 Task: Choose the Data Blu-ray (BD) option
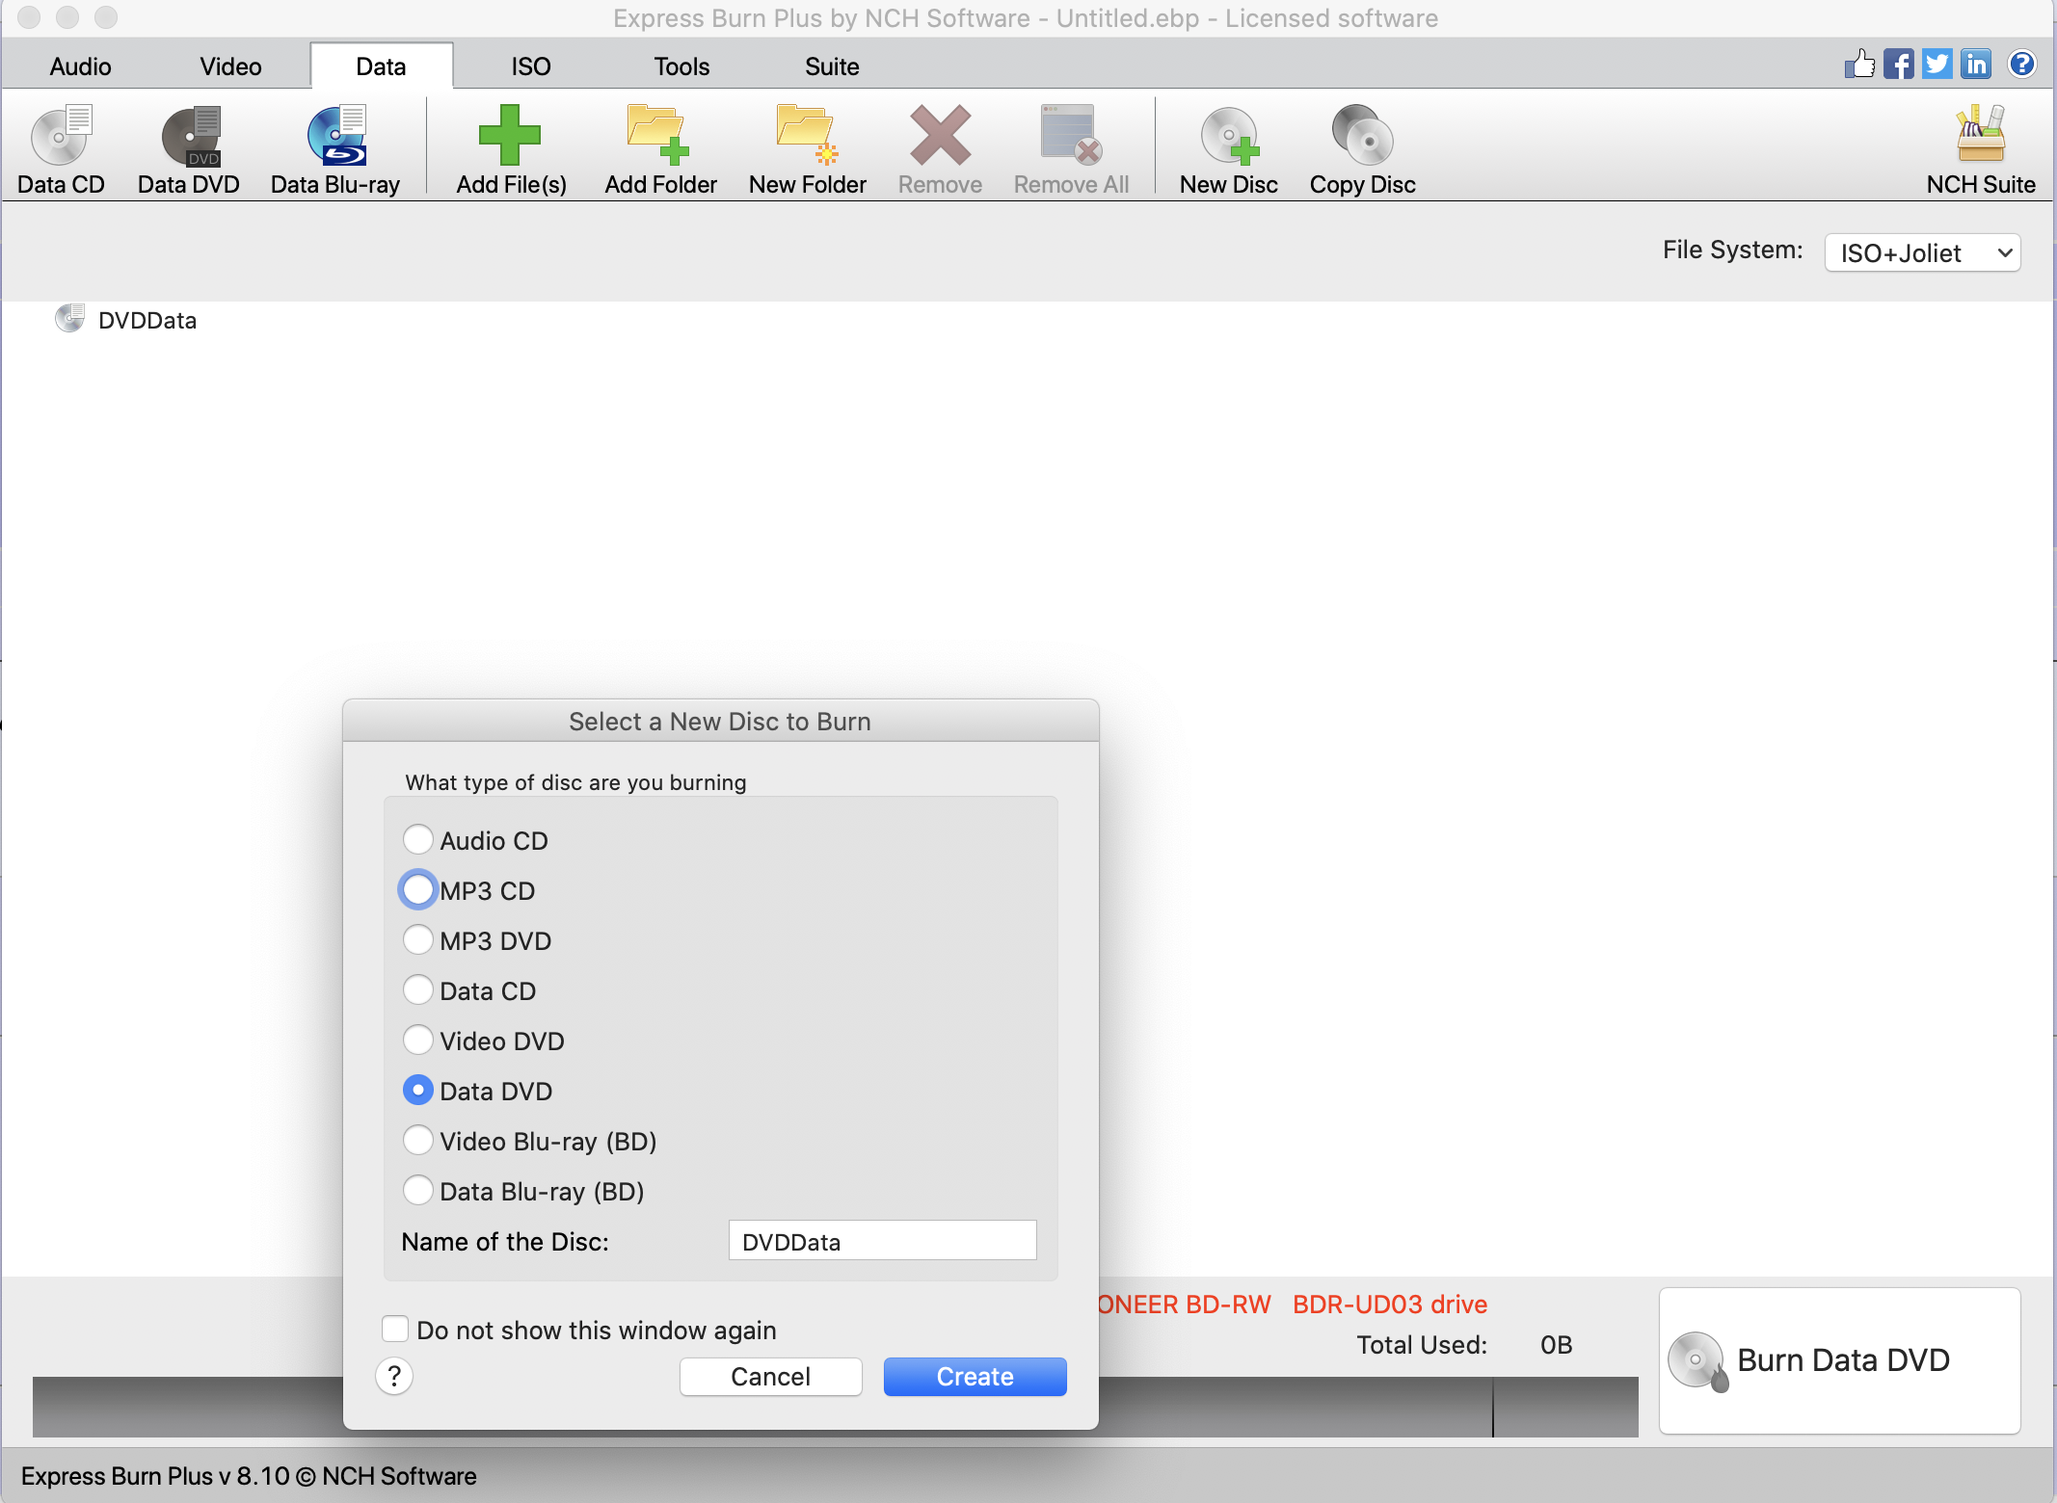coord(417,1190)
